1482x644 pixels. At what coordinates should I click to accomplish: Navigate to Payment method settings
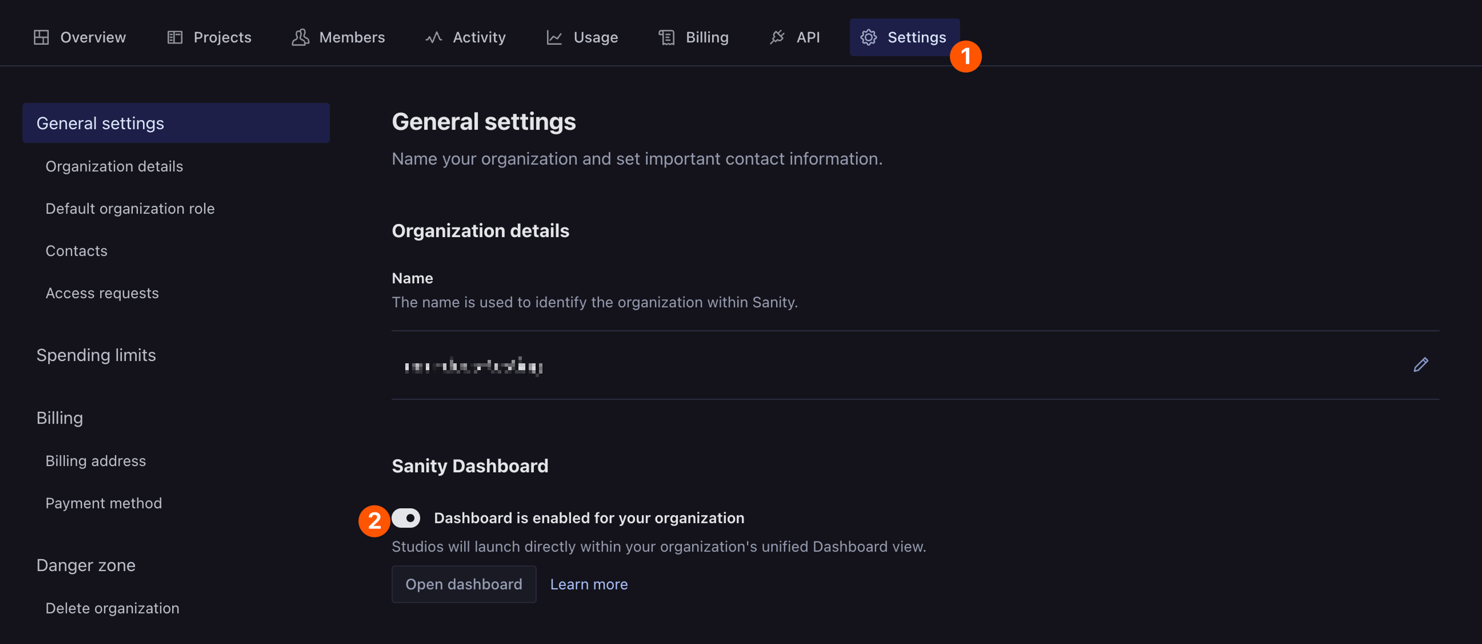[x=103, y=503]
